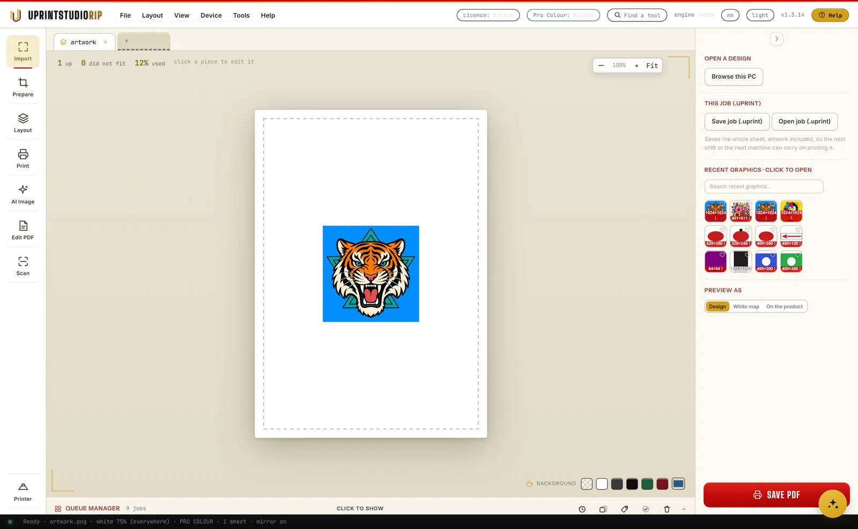This screenshot has width=858, height=529.
Task: Open the 491×511 flower graphic thumbnail
Action: 741,211
